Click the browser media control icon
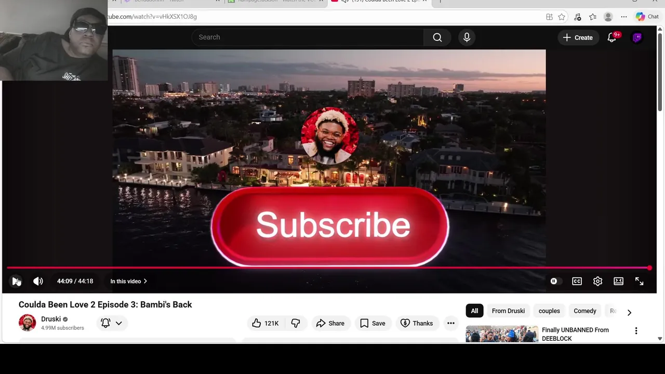 point(577,17)
